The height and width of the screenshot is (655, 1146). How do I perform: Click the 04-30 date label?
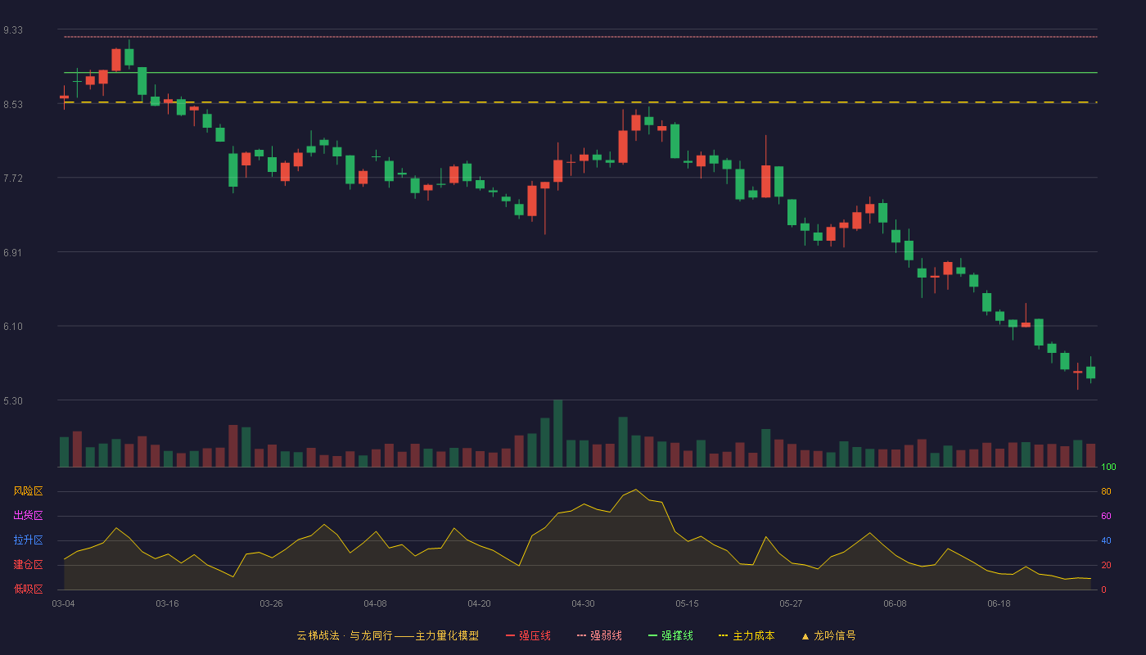[583, 603]
